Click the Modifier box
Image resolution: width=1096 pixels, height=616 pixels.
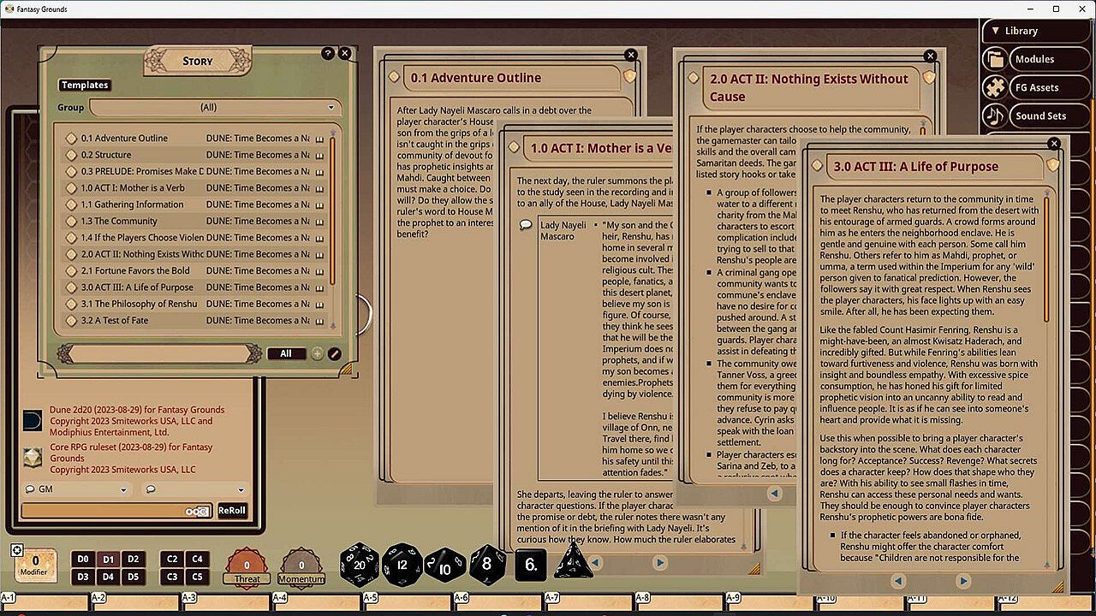[36, 566]
